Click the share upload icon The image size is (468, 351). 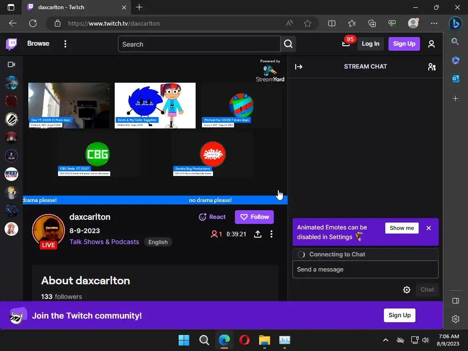pos(258,234)
